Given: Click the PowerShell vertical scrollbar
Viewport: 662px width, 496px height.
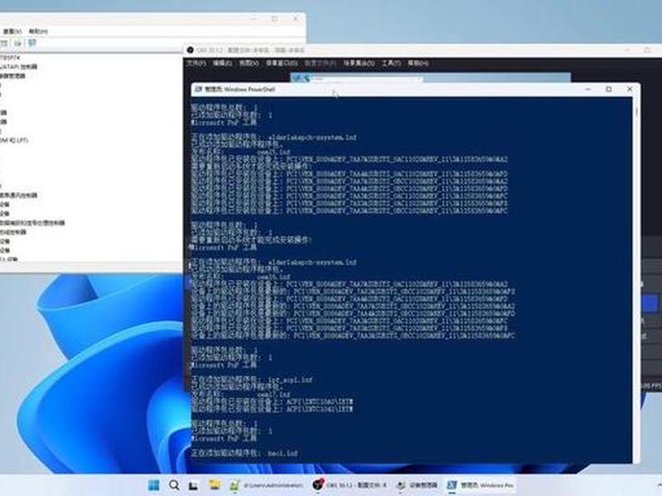Looking at the screenshot, I should [x=636, y=279].
